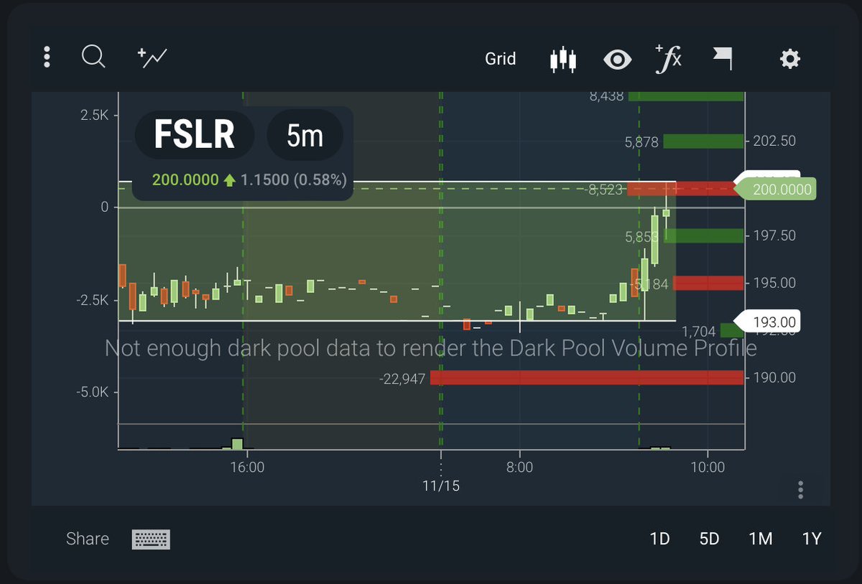Click the 1,704 green volume bar
This screenshot has height=584, width=862.
(x=732, y=330)
